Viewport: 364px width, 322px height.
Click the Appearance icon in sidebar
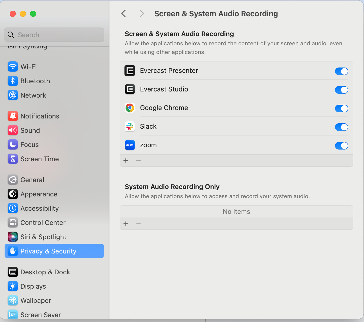(13, 194)
